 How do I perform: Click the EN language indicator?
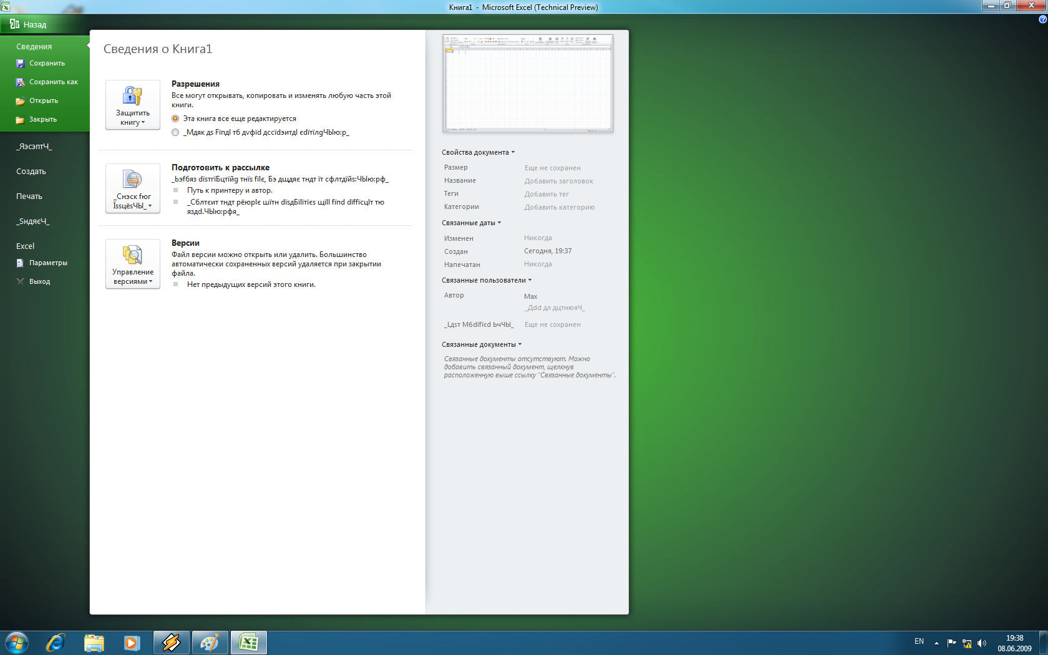pos(919,641)
